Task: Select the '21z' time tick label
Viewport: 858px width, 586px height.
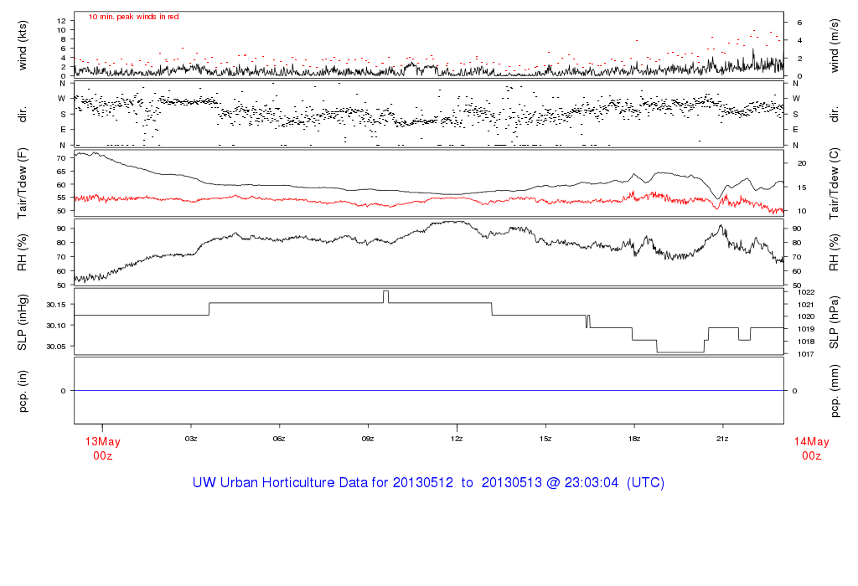Action: [722, 439]
